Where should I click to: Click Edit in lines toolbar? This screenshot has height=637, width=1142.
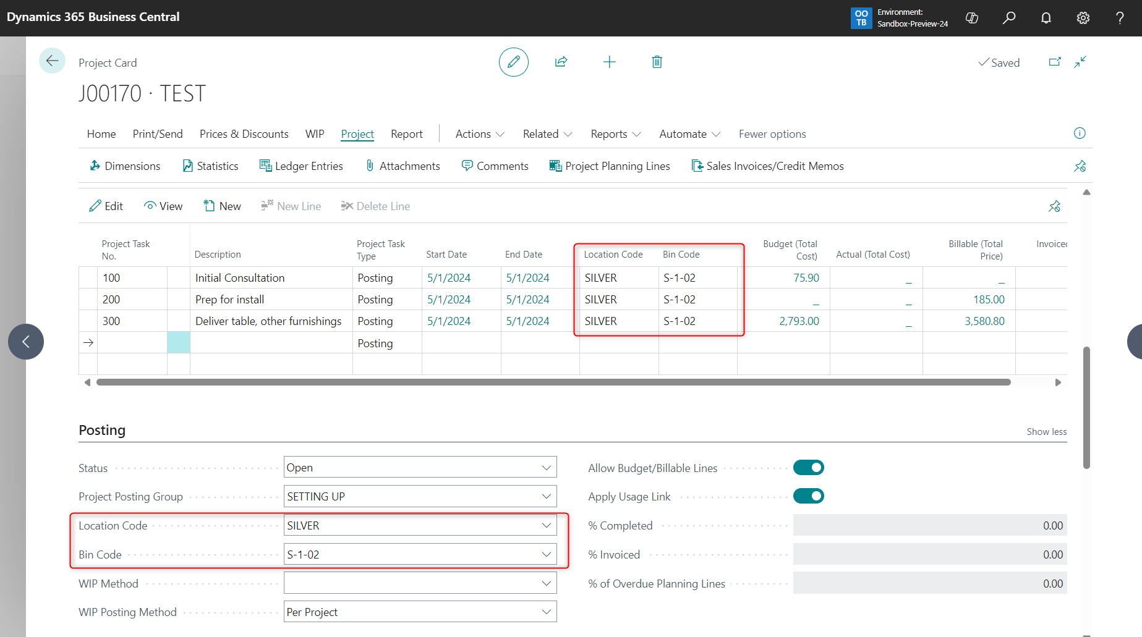[x=106, y=206]
